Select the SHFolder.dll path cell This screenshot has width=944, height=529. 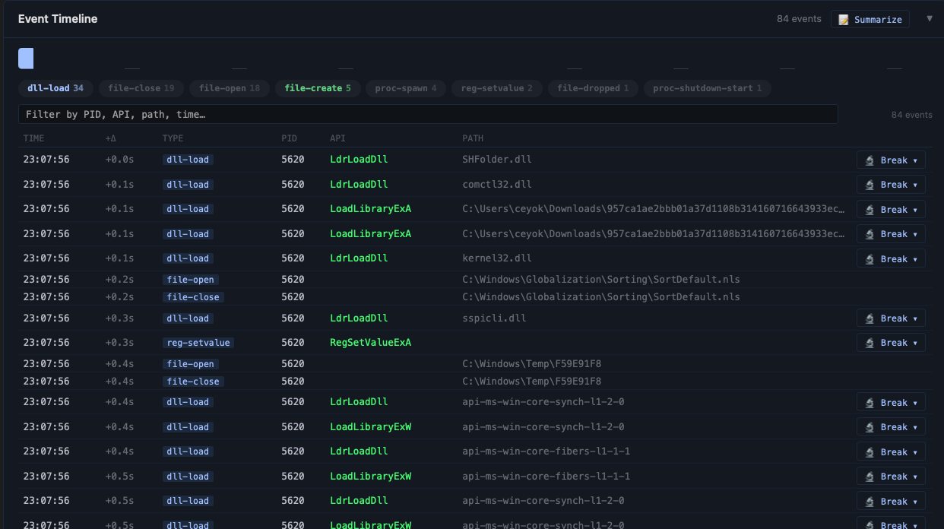pos(497,160)
